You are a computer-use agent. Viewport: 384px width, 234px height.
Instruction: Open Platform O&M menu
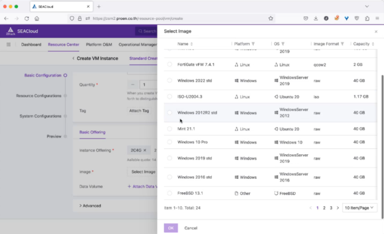(99, 44)
